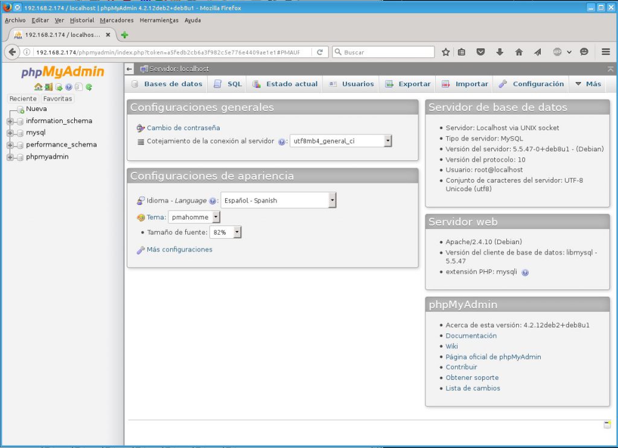The width and height of the screenshot is (618, 448).
Task: Click the Adblock Plus ABP icon
Action: 557,52
